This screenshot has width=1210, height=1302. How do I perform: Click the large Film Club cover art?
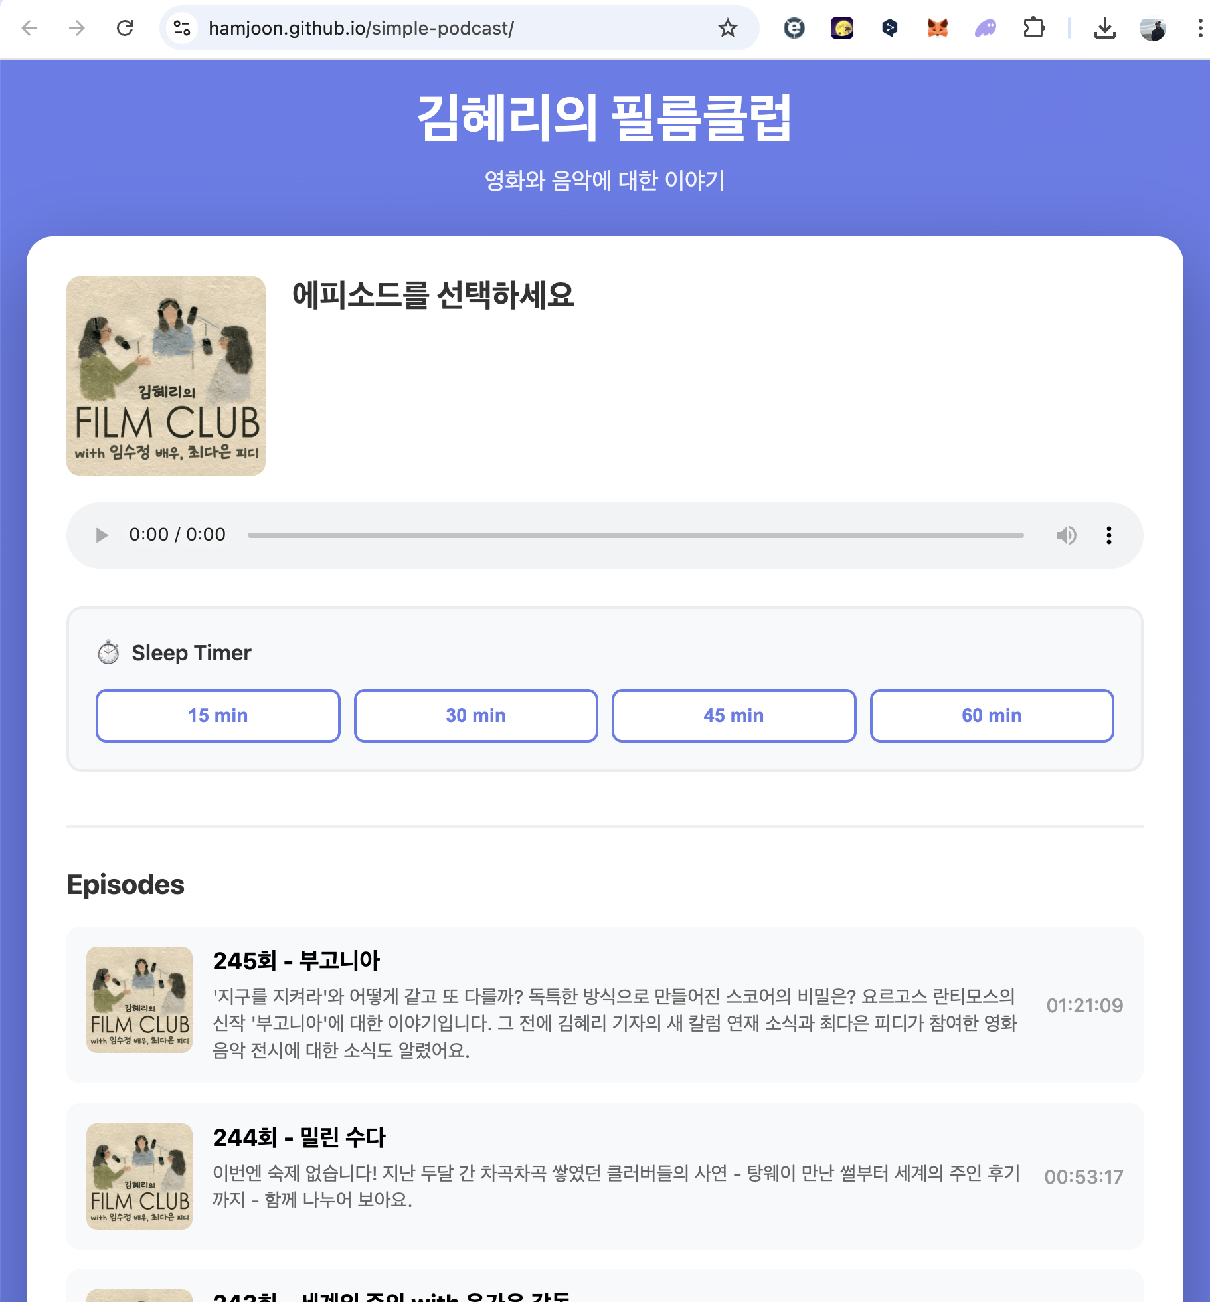[166, 376]
